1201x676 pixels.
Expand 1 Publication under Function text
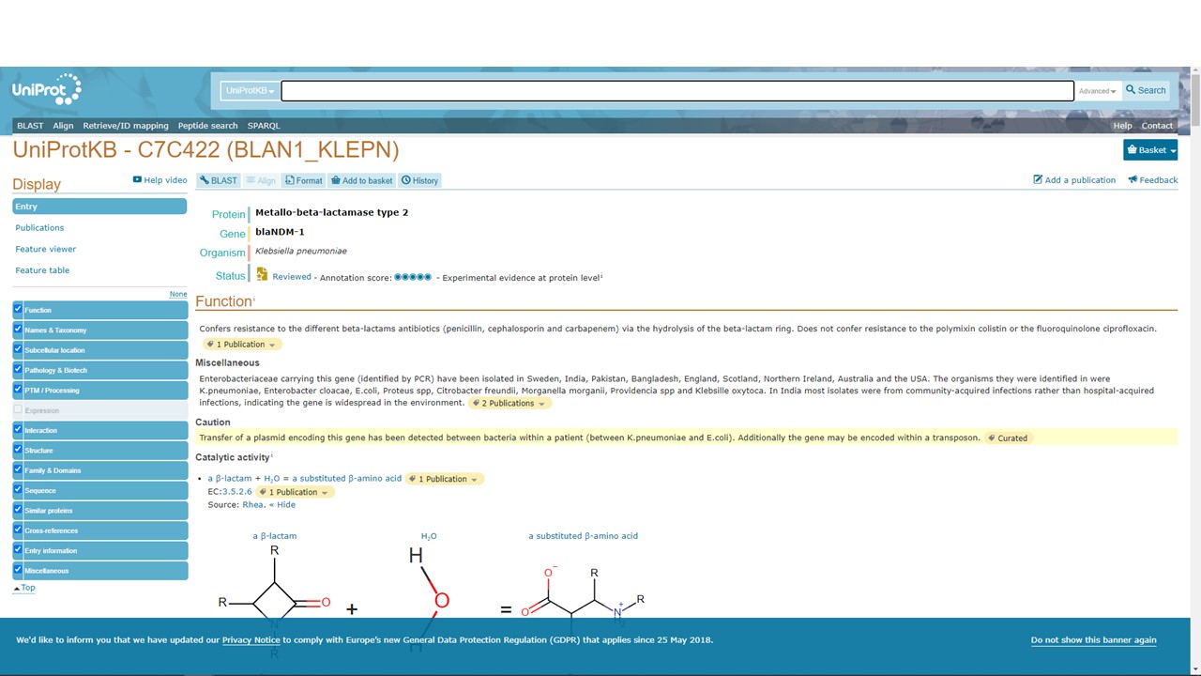242,345
